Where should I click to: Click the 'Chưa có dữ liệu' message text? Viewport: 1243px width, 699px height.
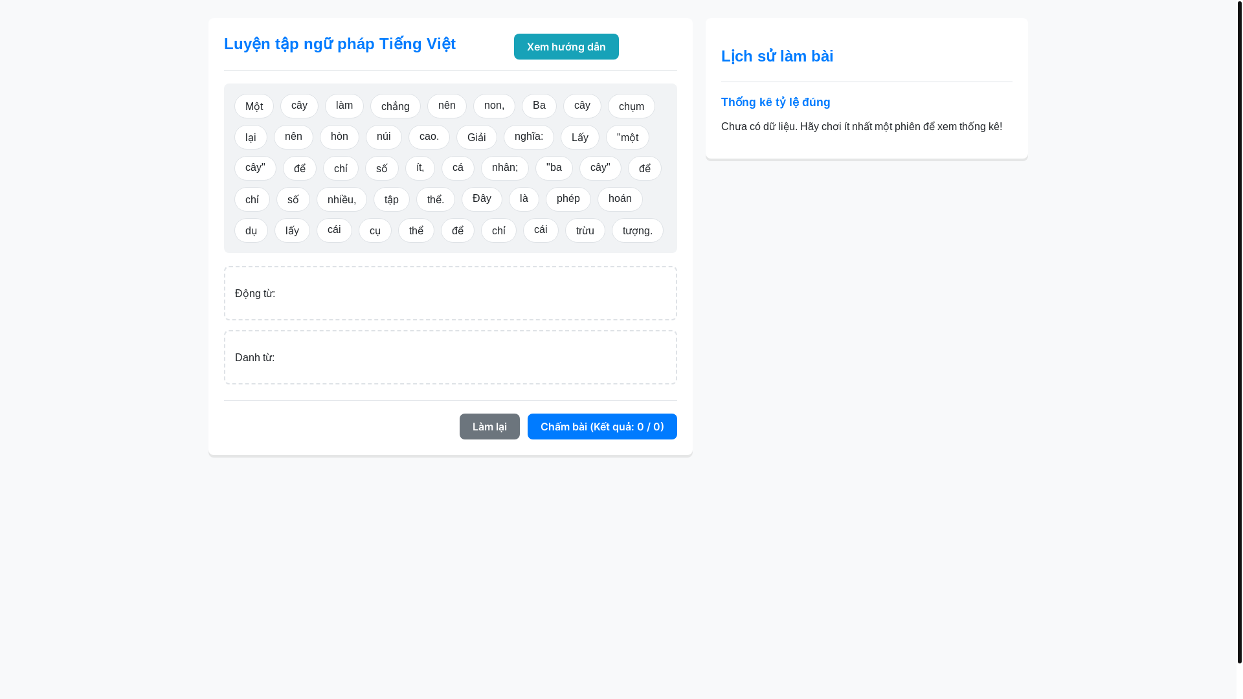(862, 127)
